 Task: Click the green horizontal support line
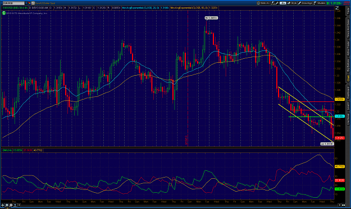(311, 117)
